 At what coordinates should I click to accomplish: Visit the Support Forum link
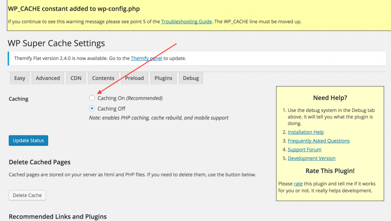point(304,149)
